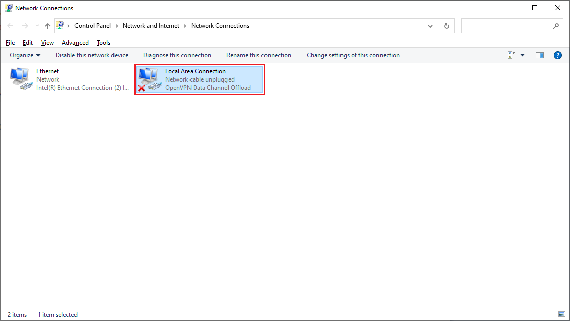The image size is (570, 321).
Task: Click the Up arrow navigation icon
Action: pos(47,25)
